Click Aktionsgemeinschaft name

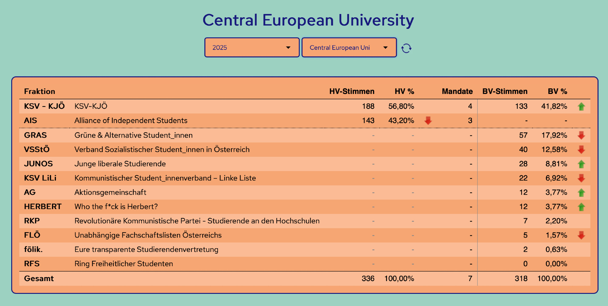click(110, 192)
